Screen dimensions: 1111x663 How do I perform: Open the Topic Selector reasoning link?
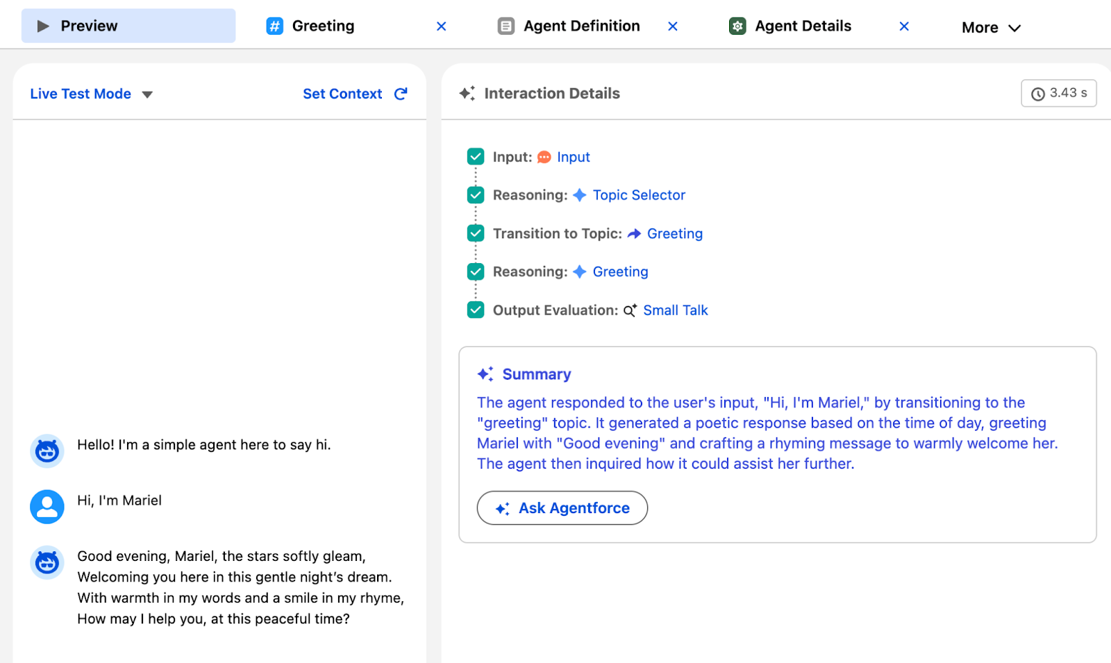[x=638, y=195]
